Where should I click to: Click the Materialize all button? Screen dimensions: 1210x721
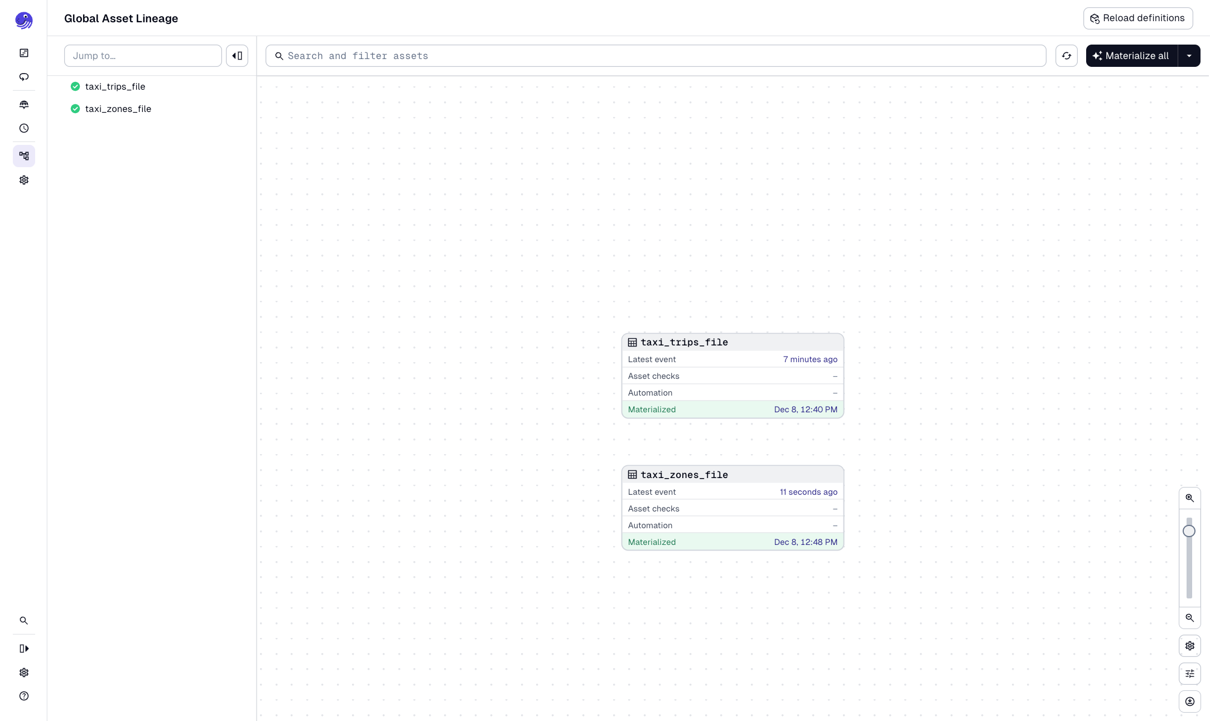pyautogui.click(x=1131, y=56)
